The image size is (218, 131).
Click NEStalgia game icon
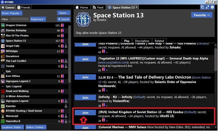point(3,51)
